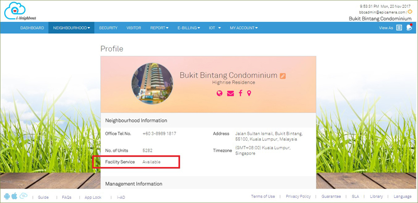Open the Facebook icon on profile
This screenshot has height=203, width=418.
pyautogui.click(x=240, y=93)
